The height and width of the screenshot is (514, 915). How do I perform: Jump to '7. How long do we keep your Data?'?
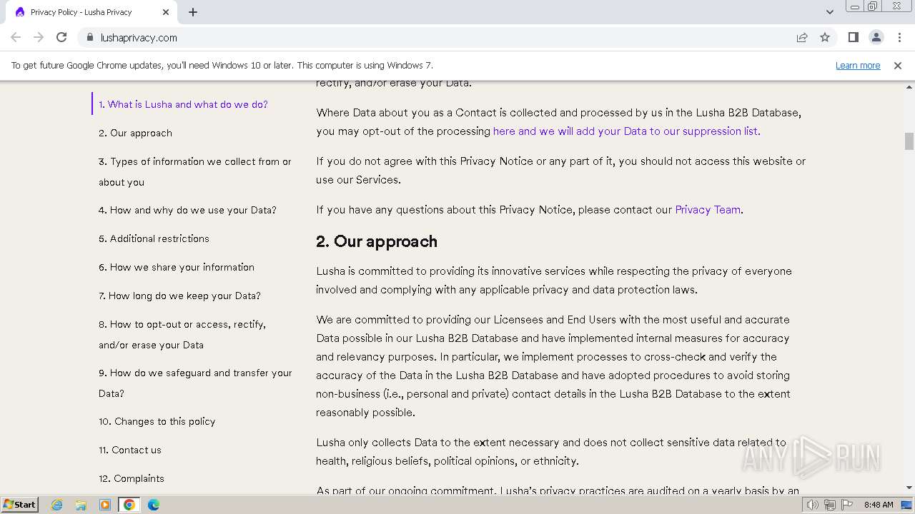(179, 296)
